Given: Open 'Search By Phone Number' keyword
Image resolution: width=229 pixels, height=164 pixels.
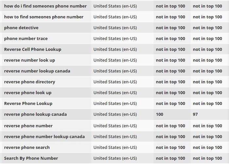Looking at the screenshot, I should tap(31, 158).
